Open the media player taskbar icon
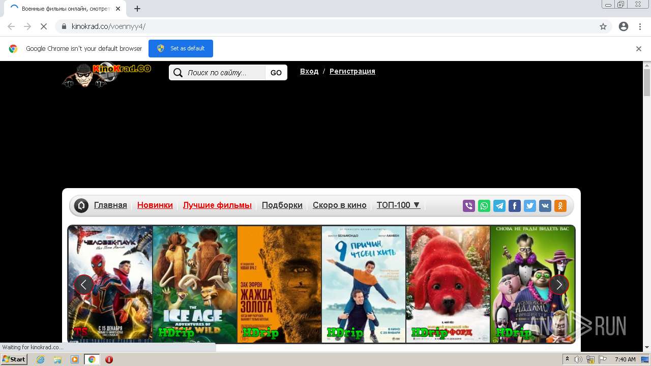 [75, 359]
